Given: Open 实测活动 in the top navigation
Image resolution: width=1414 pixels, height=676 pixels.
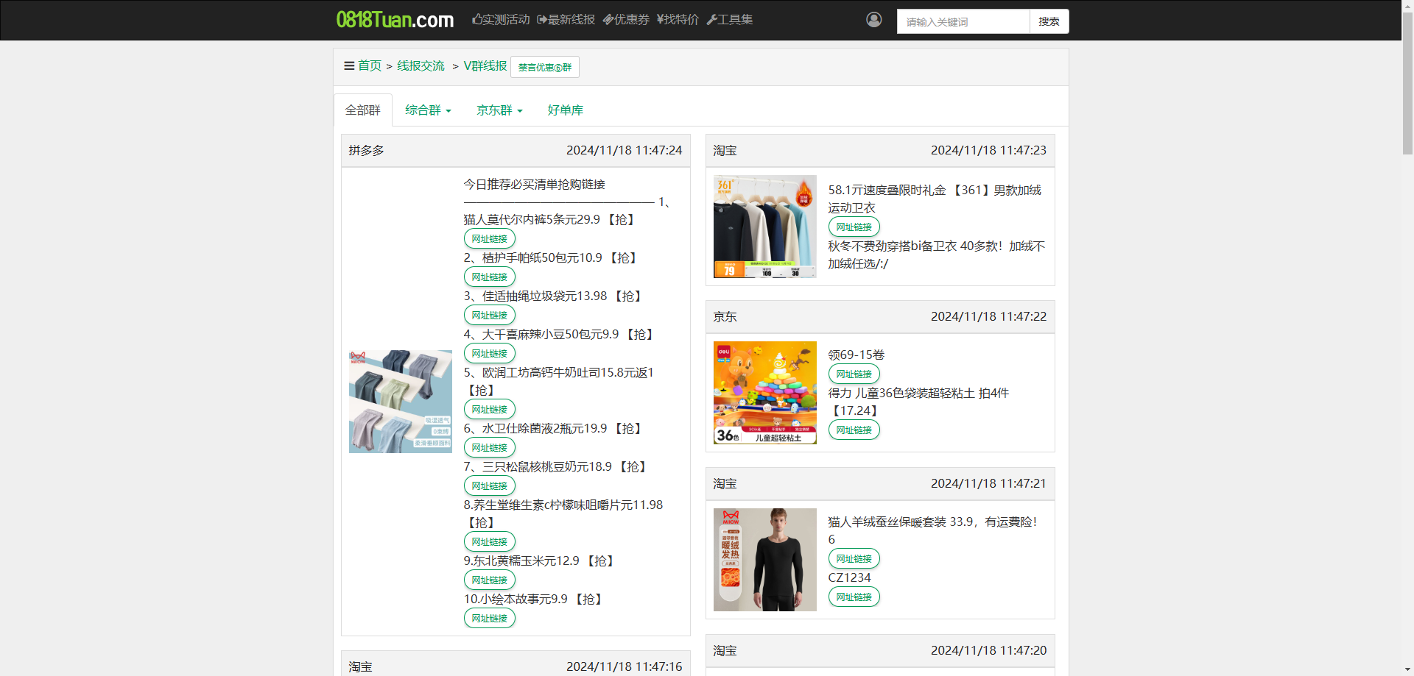Looking at the screenshot, I should pyautogui.click(x=501, y=20).
